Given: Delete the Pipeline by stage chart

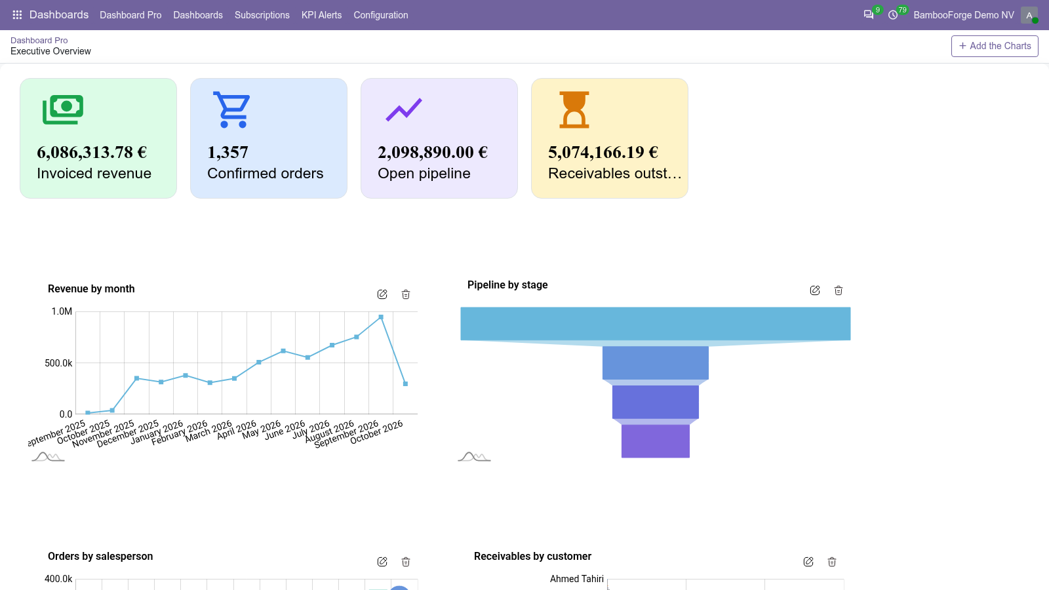Looking at the screenshot, I should 839,290.
